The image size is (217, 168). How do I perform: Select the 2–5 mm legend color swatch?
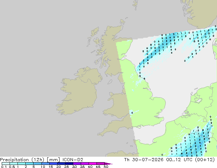coord(29,164)
